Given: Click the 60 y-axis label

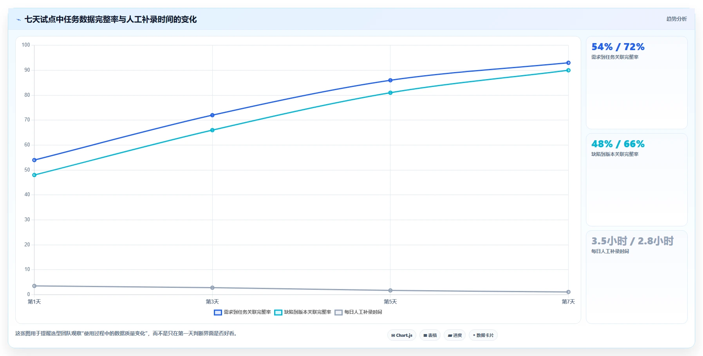Looking at the screenshot, I should (27, 145).
